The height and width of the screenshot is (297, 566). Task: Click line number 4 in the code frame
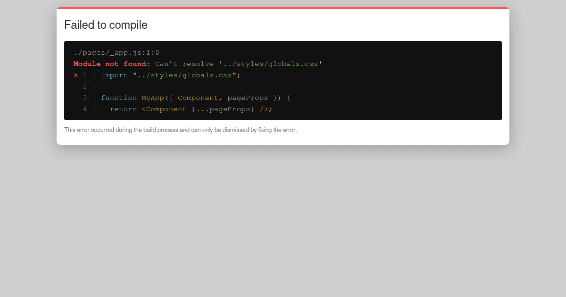click(85, 109)
